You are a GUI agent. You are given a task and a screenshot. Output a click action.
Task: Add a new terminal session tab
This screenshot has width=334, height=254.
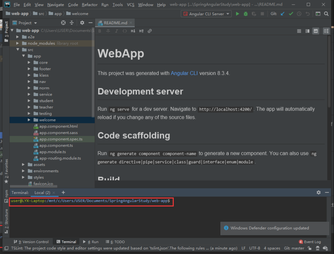tap(63, 193)
